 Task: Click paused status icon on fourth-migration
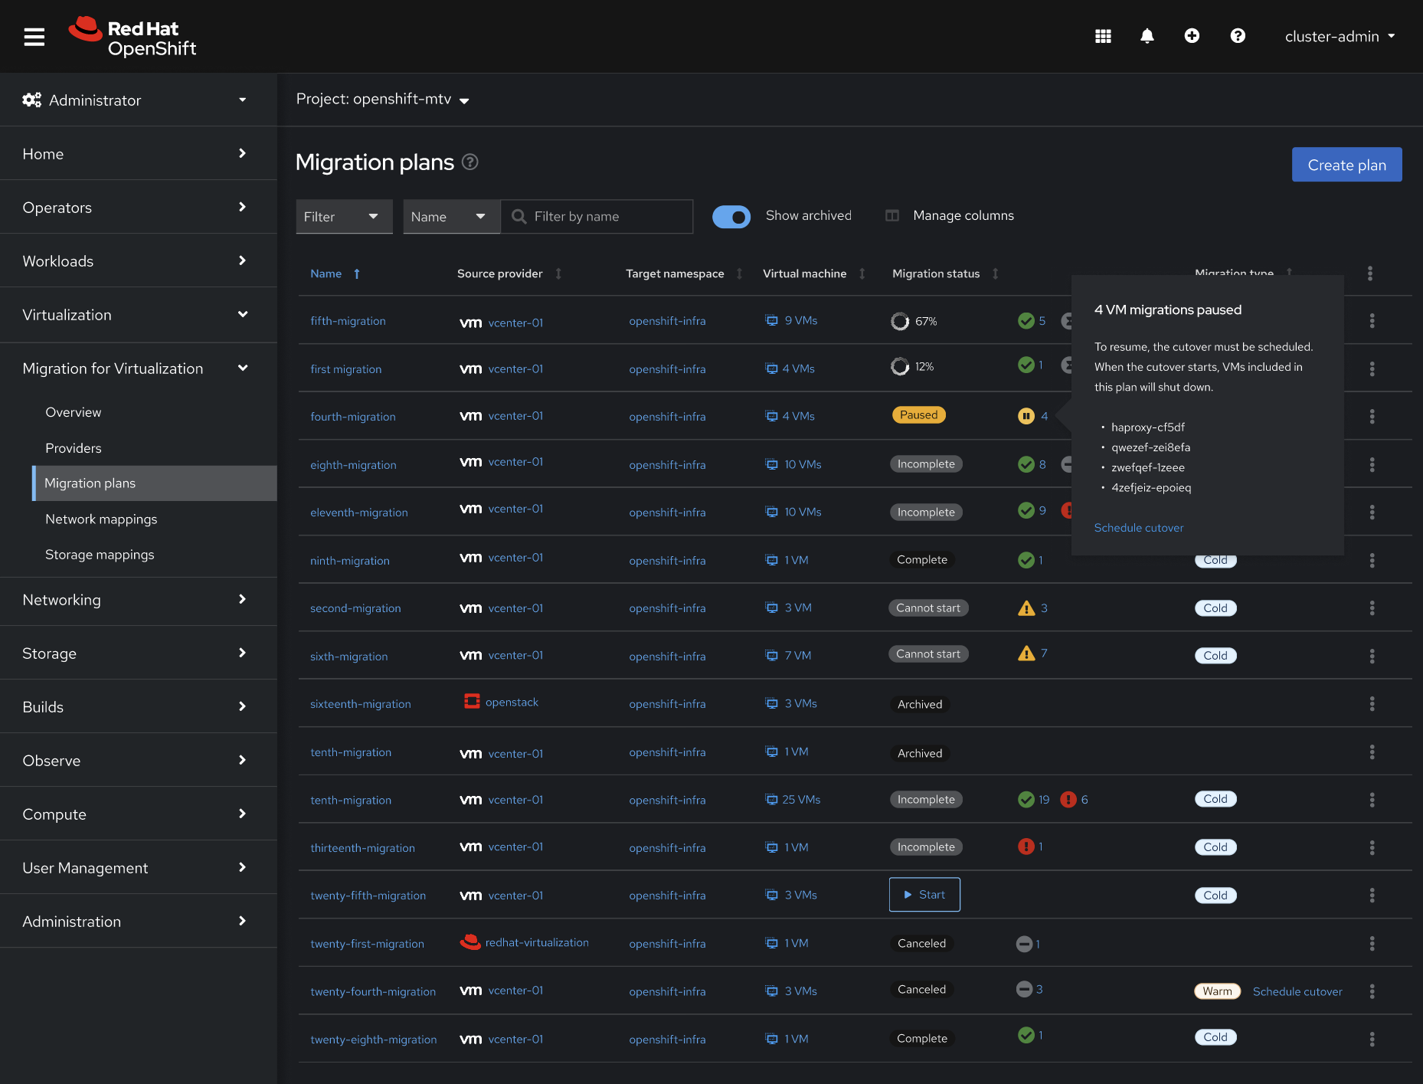1026,416
